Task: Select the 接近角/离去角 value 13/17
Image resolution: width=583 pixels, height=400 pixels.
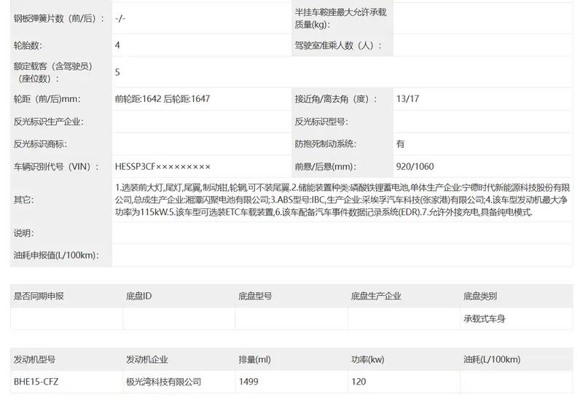Action: tap(407, 99)
